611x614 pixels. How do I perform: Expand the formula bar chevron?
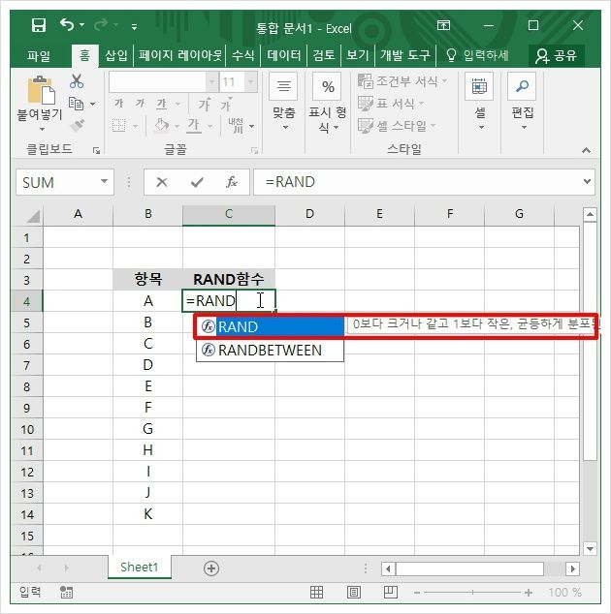(587, 181)
